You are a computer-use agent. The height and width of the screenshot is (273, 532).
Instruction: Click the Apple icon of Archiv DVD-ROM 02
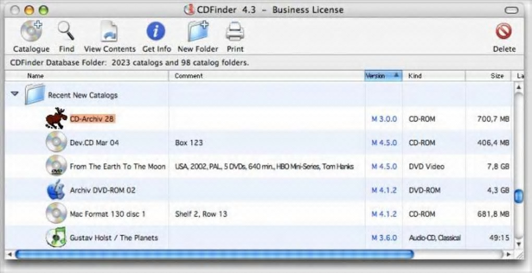(x=56, y=189)
